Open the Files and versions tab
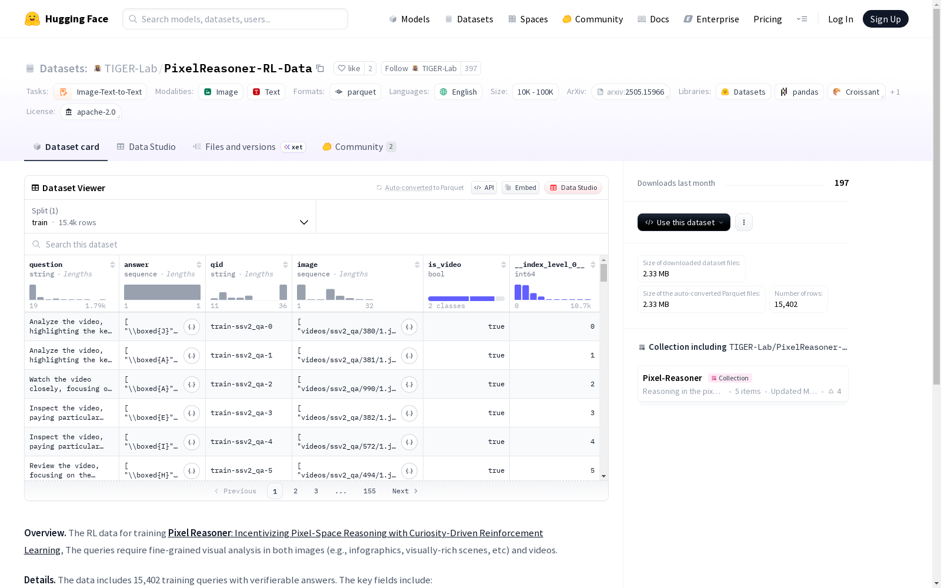Viewport: 941px width, 588px height. (x=249, y=147)
